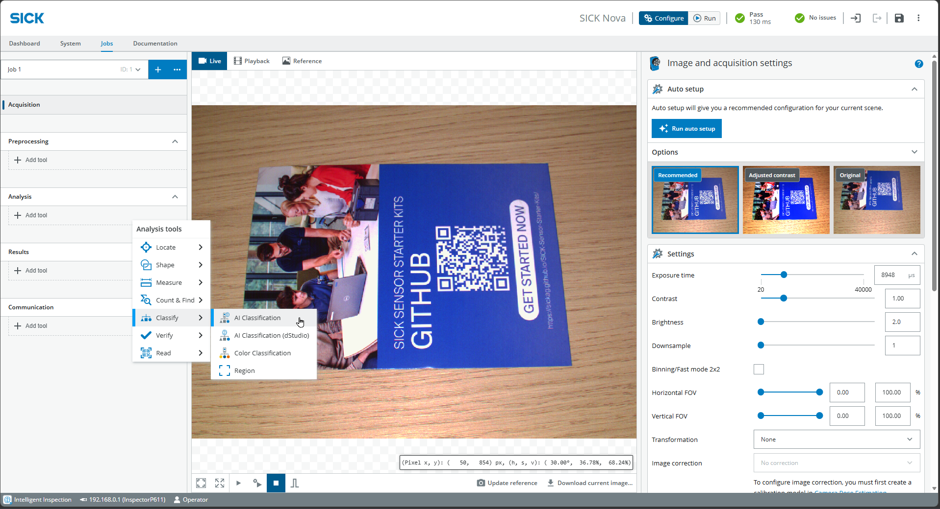Select the Adjusted contrast thumbnail

tap(786, 200)
